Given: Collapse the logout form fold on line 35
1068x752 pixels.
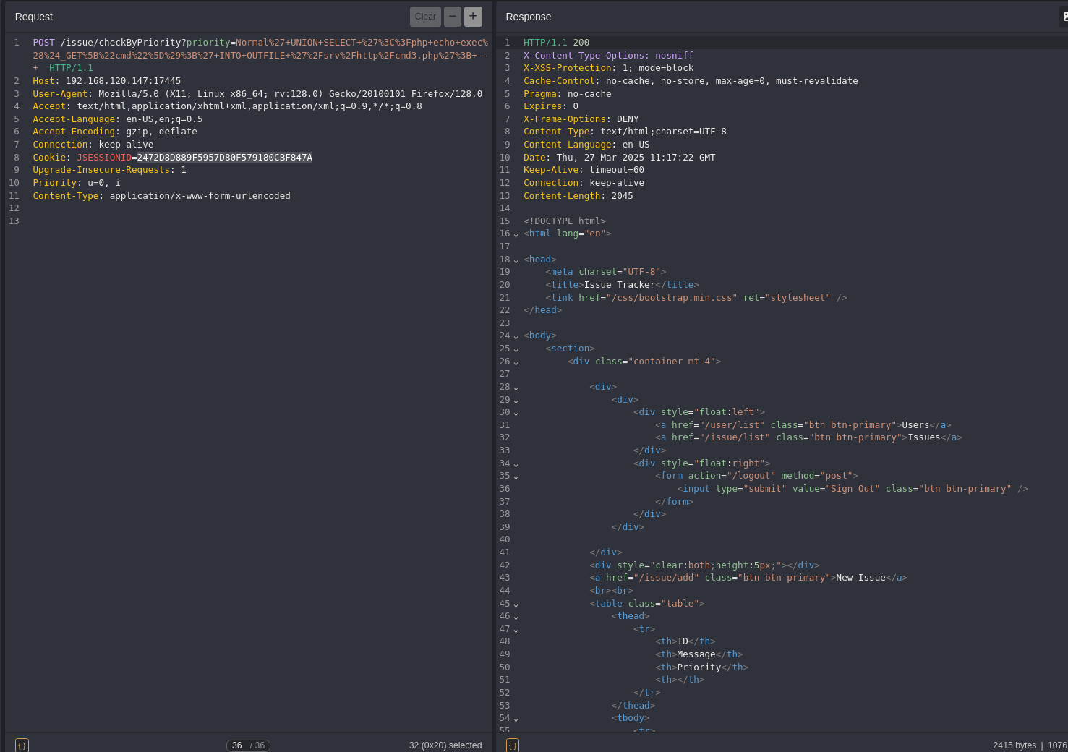Looking at the screenshot, I should point(516,477).
